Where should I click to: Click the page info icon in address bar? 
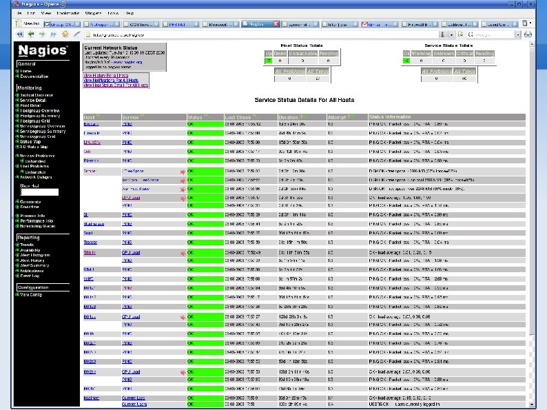pos(442,34)
